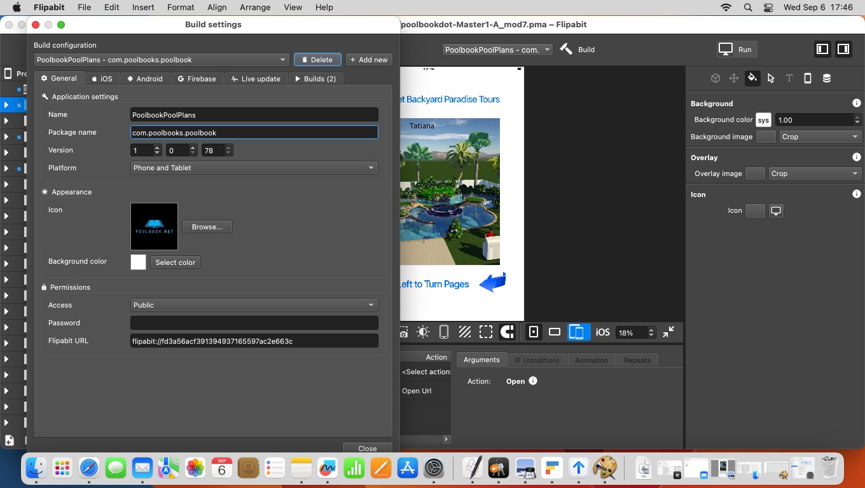Adjust the zoom 18% stepper arrows
The width and height of the screenshot is (865, 488).
[651, 332]
